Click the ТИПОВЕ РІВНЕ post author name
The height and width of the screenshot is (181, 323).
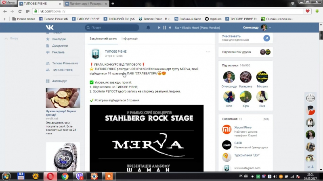[x=115, y=51]
